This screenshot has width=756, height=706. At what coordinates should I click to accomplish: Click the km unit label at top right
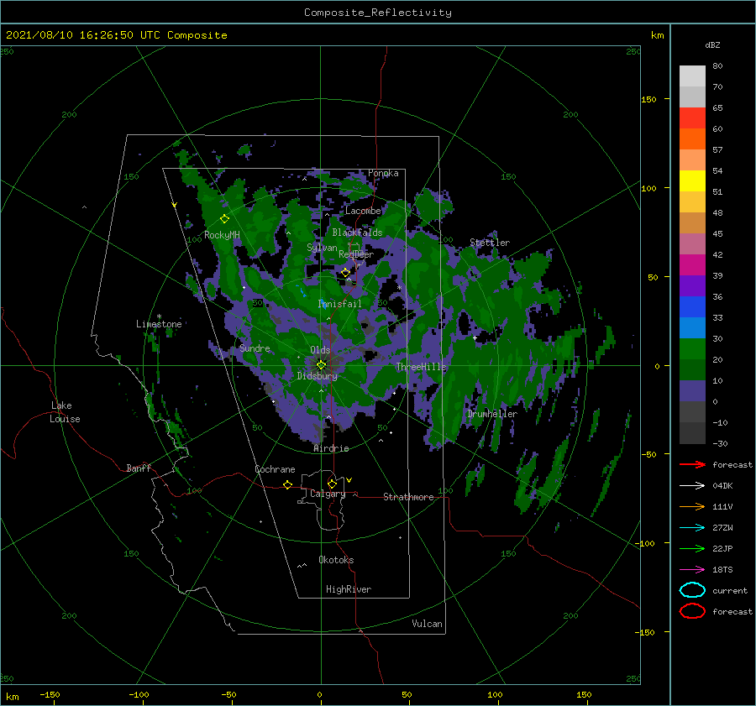[657, 35]
